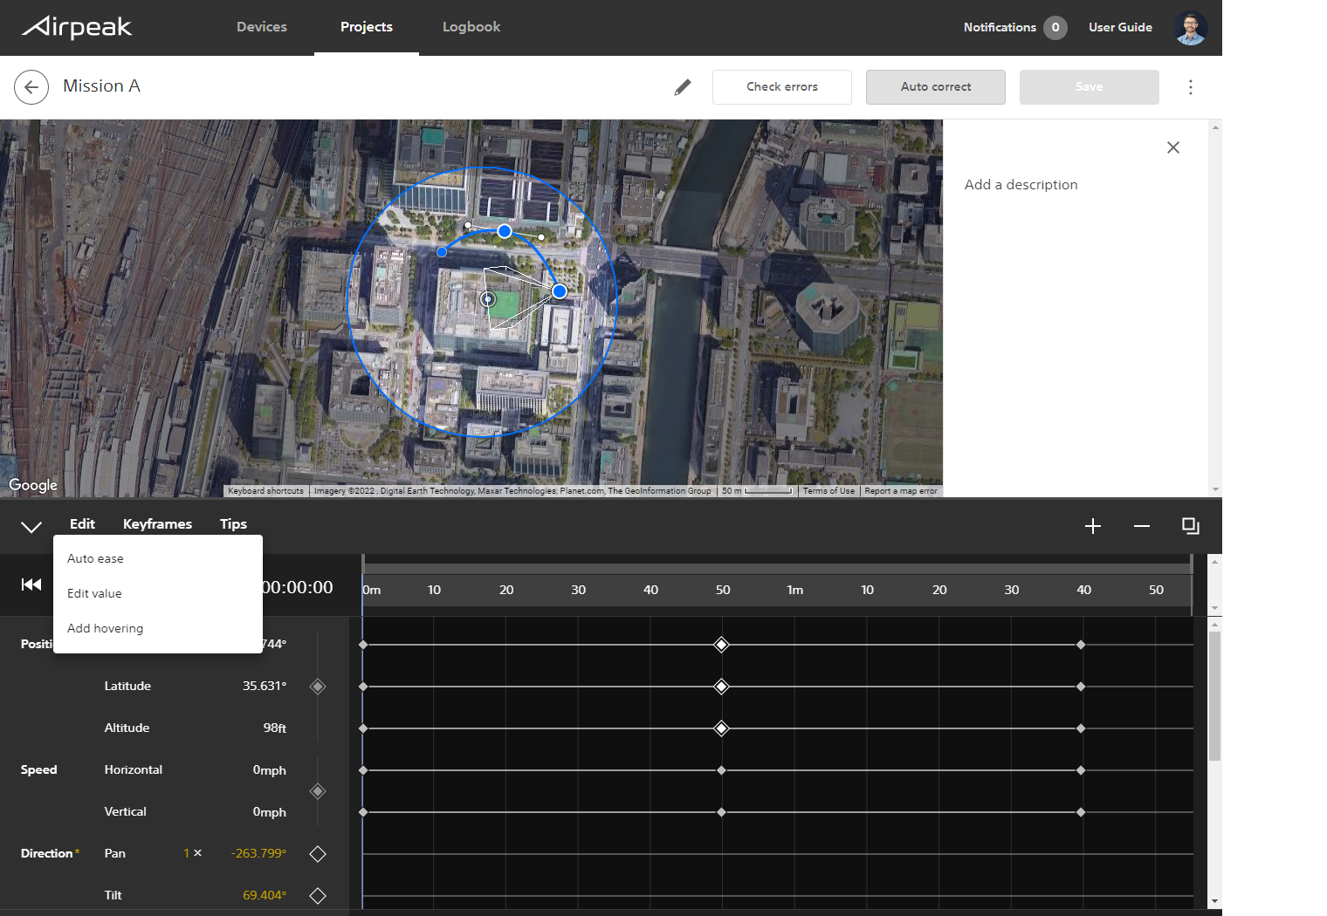This screenshot has width=1327, height=916.
Task: Click the timeline vertical scrollbar thumb
Action: pos(1214,696)
